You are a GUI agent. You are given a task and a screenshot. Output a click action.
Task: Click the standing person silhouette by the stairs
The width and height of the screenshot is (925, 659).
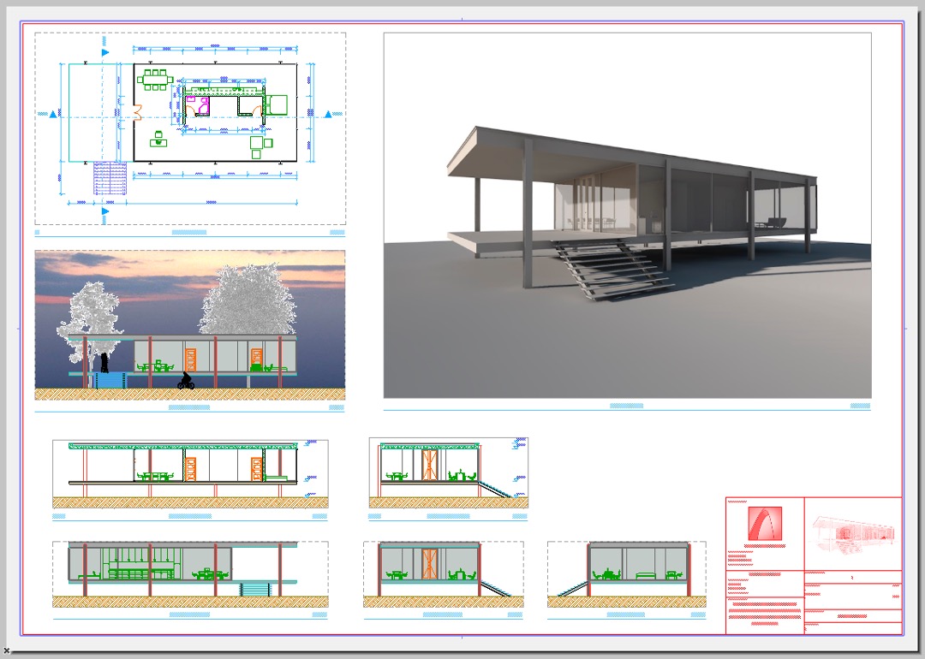104,362
